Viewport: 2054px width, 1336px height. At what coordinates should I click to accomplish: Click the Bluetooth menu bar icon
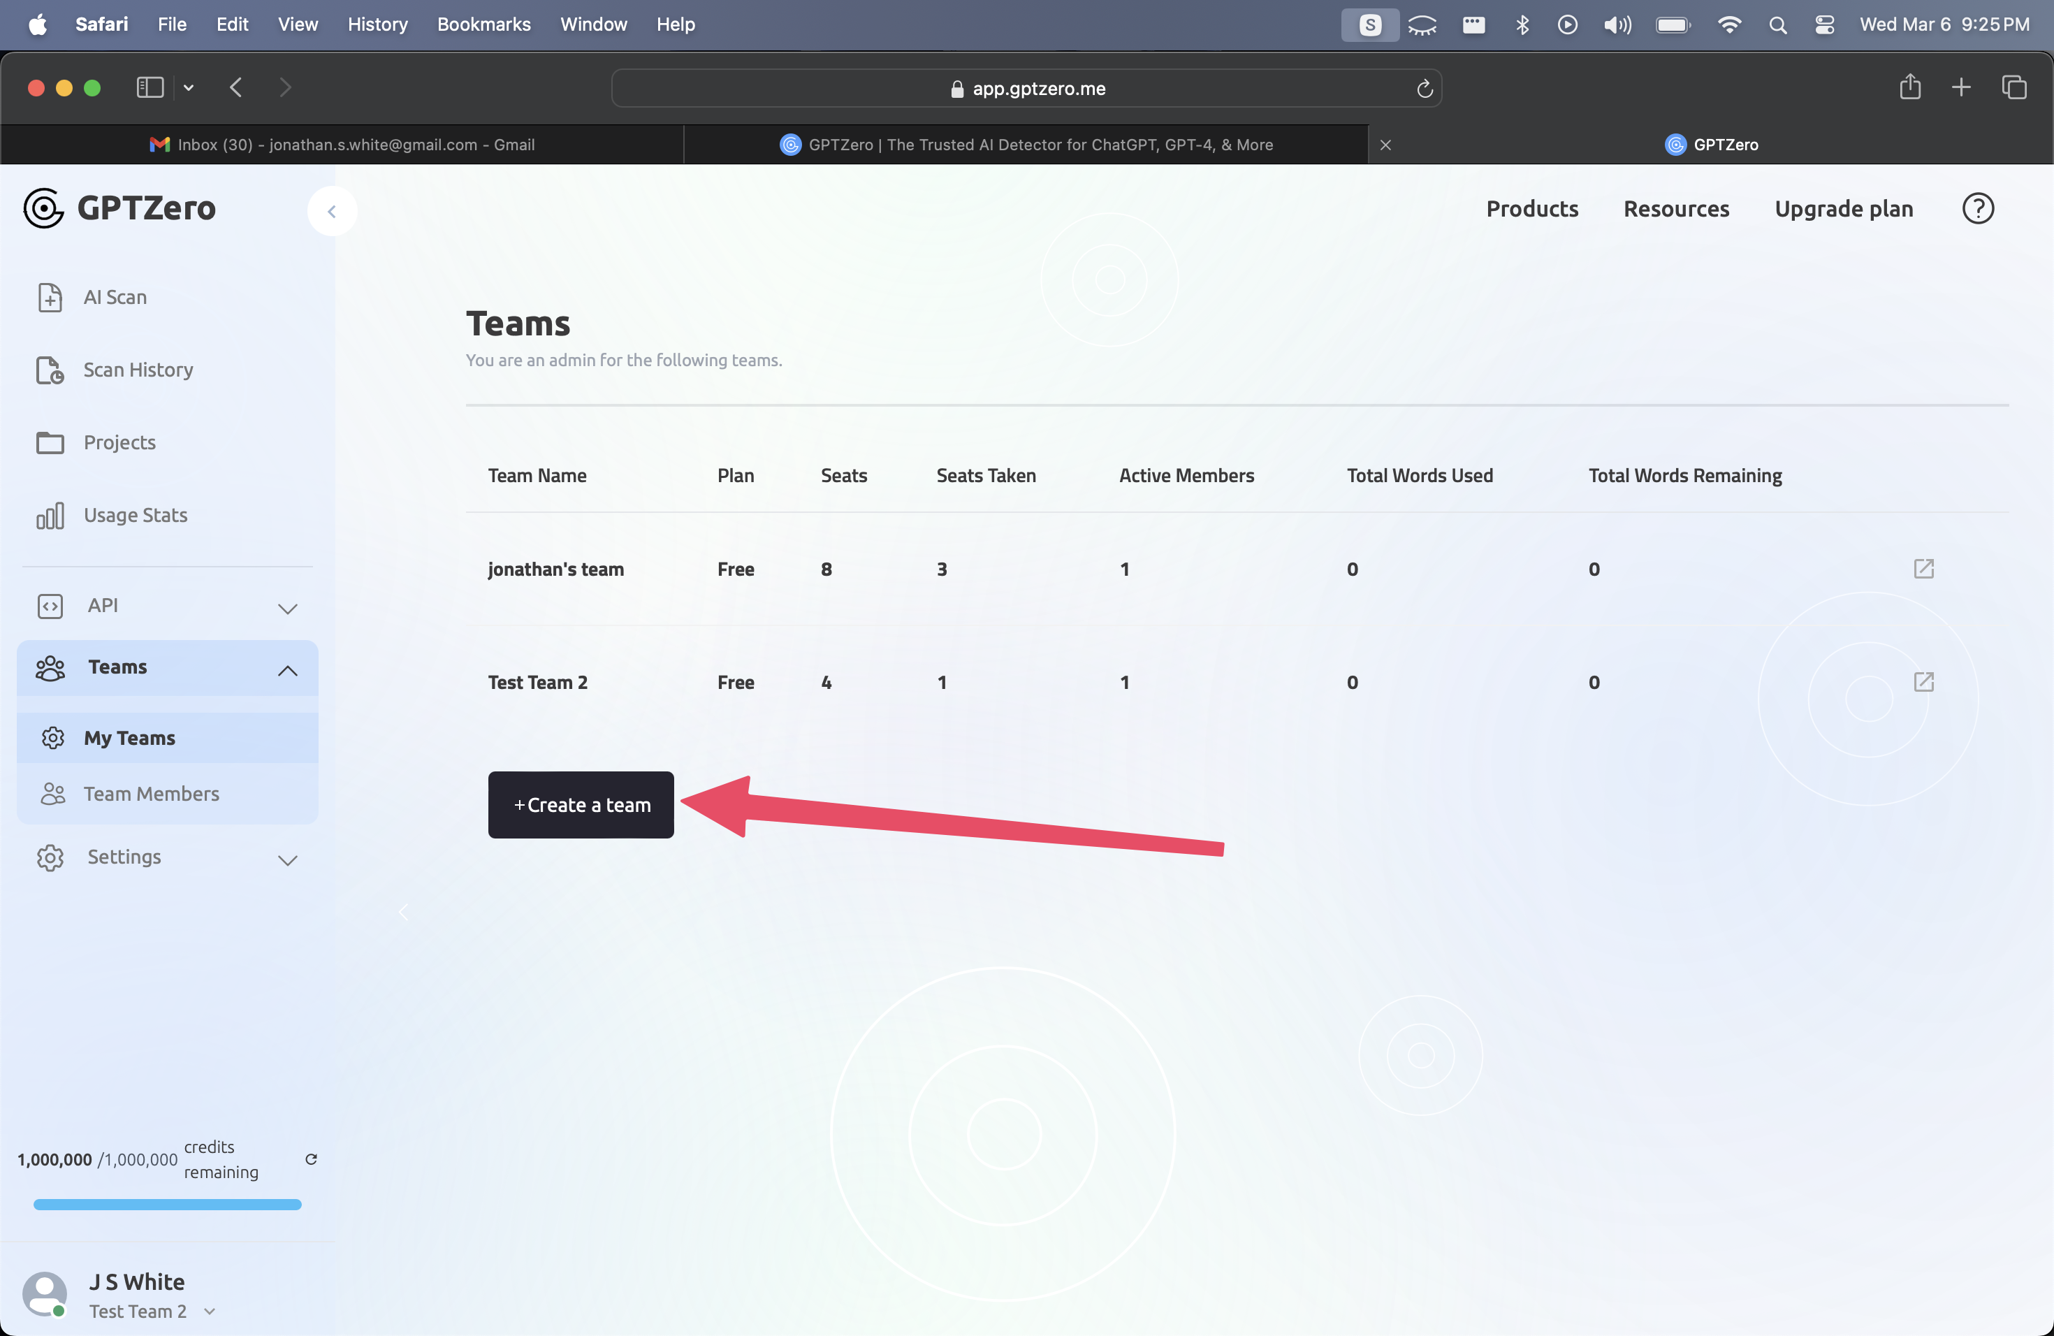(x=1522, y=25)
